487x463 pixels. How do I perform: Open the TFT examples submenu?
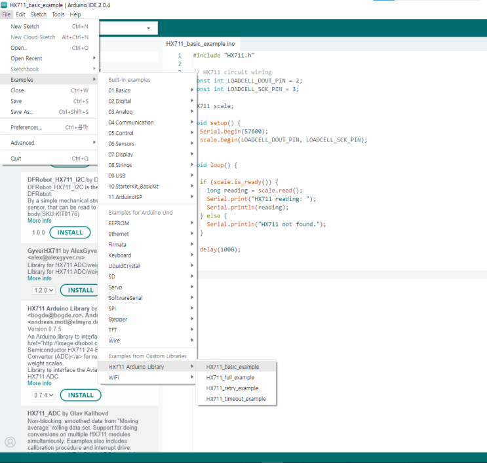pos(147,330)
